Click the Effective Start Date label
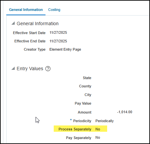 pyautogui.click(x=29, y=33)
